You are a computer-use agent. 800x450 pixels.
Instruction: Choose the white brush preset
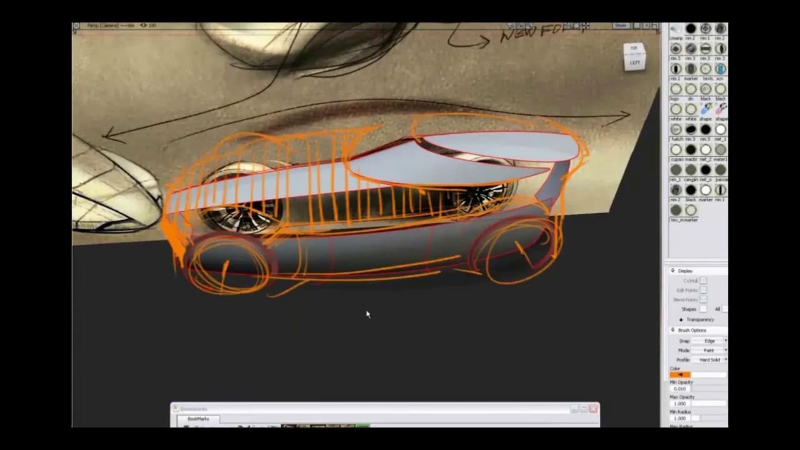coord(675,109)
